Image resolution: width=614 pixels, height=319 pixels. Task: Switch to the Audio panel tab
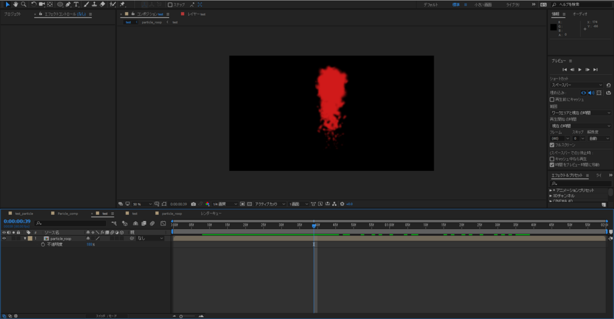pyautogui.click(x=580, y=14)
